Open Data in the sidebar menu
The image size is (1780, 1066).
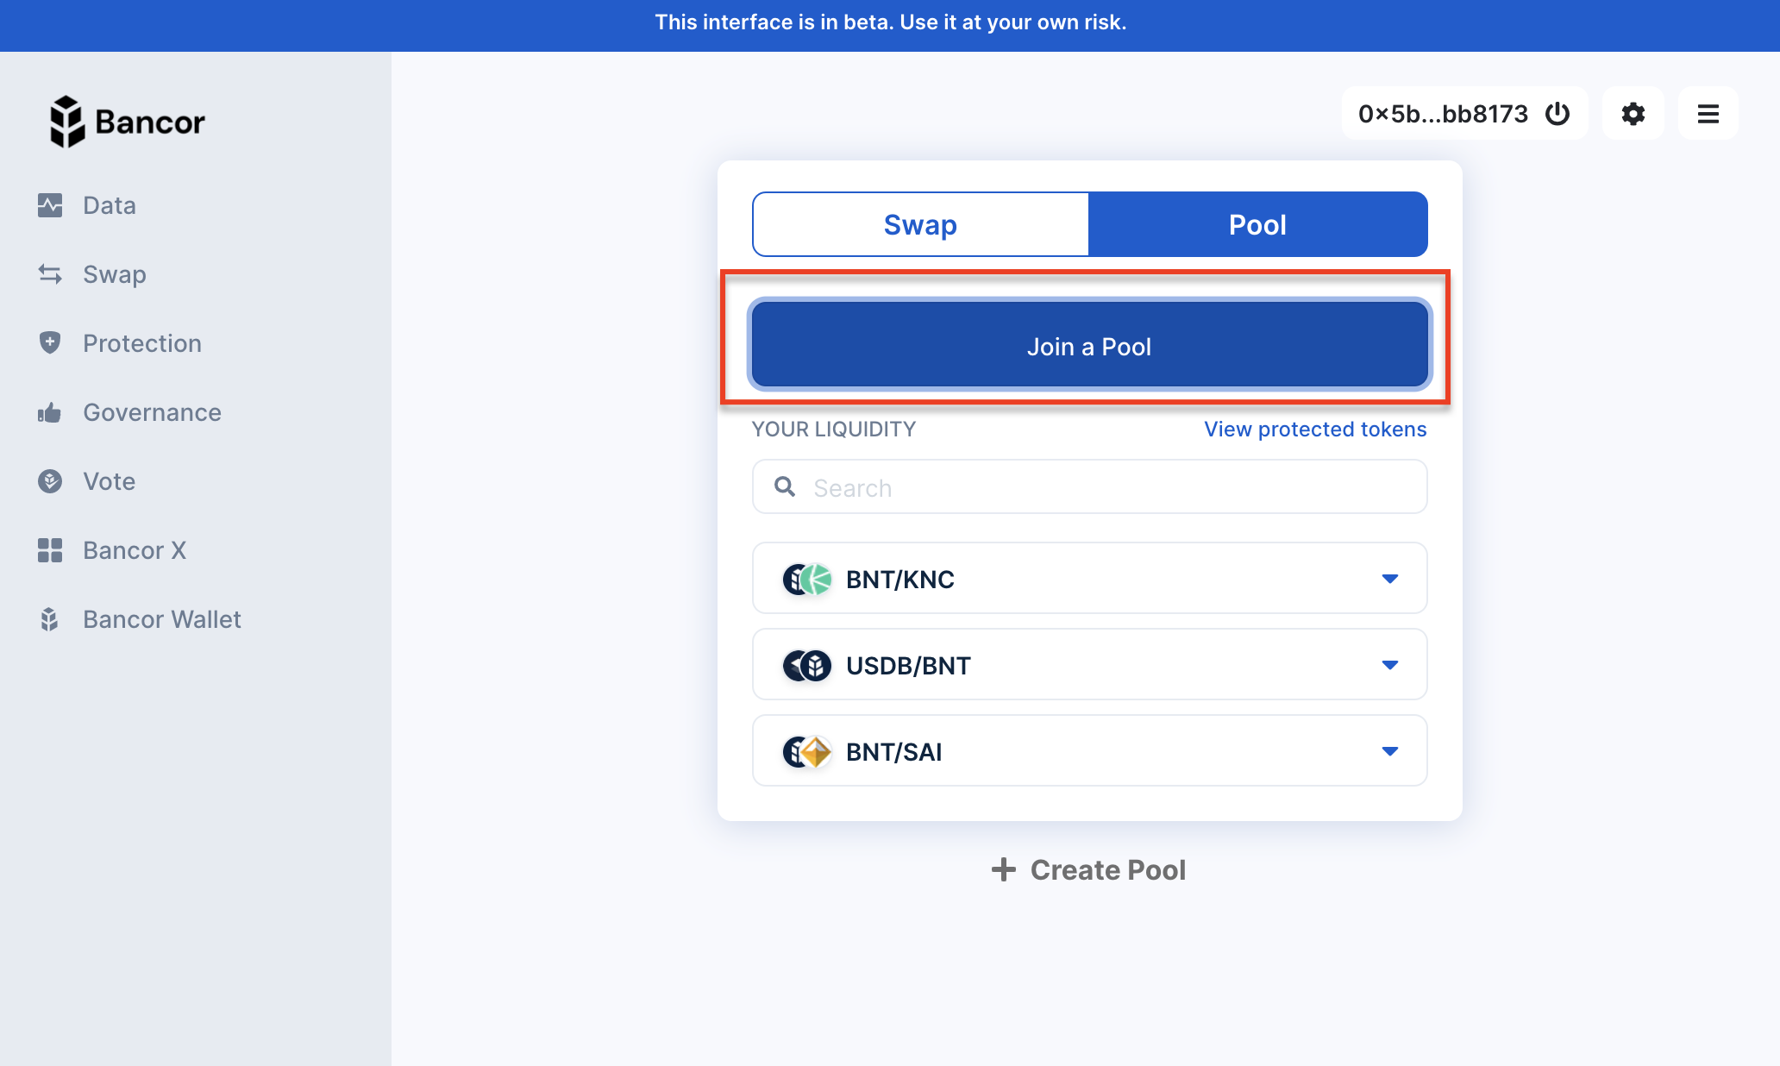pos(110,205)
